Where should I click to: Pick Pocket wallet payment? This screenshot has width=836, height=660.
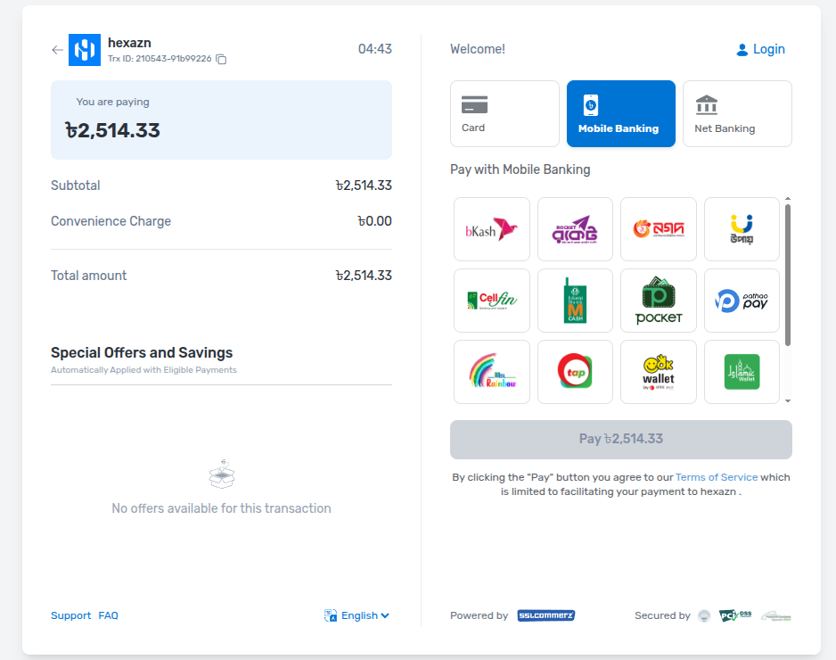(x=659, y=301)
